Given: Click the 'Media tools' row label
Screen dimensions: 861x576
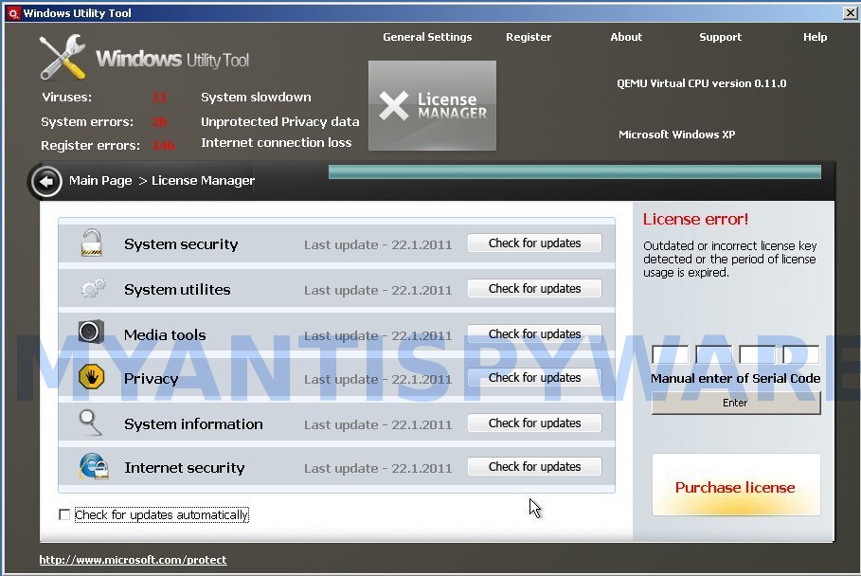Looking at the screenshot, I should 165,335.
